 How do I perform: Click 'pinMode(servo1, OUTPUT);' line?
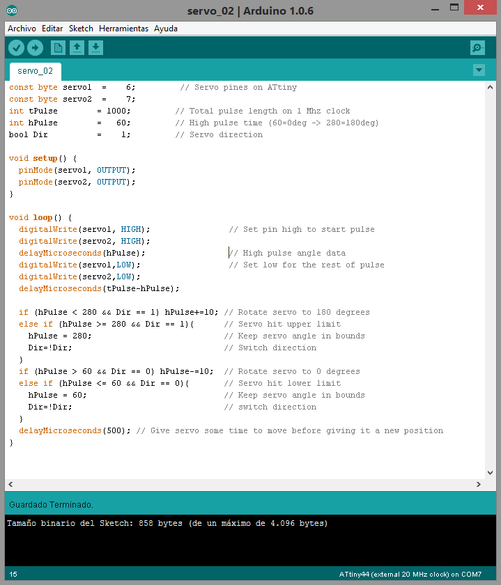click(77, 170)
